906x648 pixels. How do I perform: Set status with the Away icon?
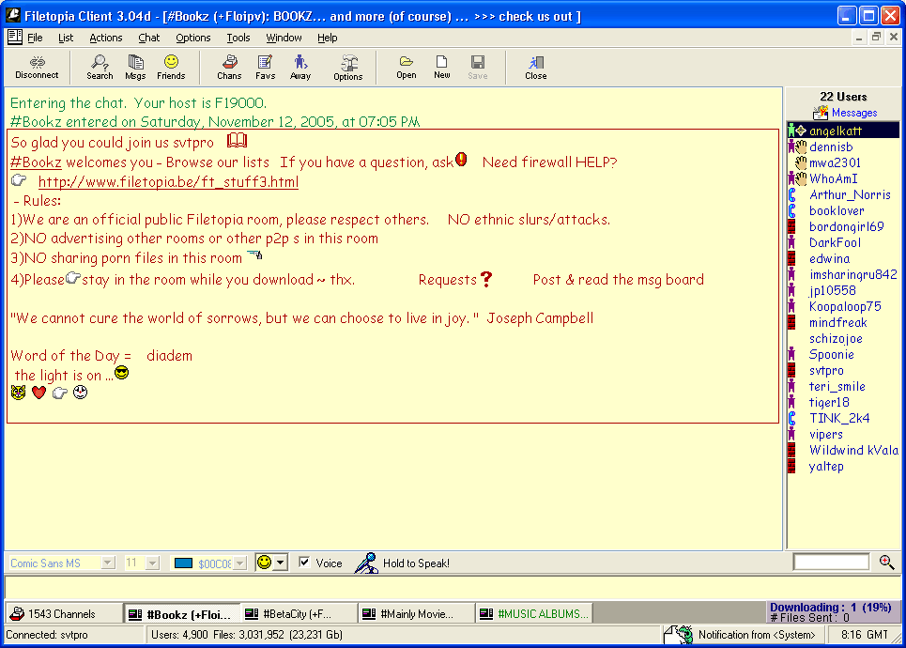coord(300,67)
